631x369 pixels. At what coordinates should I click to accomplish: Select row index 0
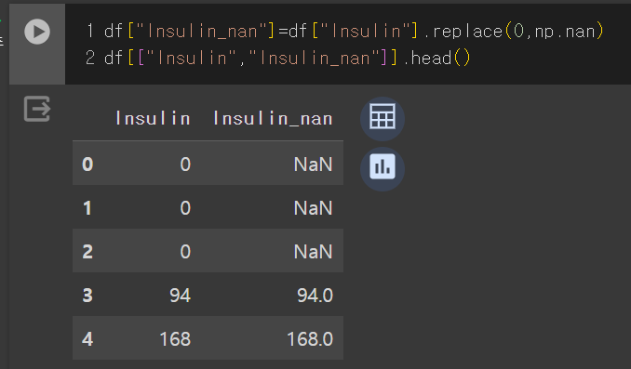pos(87,164)
